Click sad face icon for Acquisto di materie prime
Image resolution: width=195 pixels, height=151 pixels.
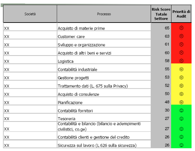(181, 28)
